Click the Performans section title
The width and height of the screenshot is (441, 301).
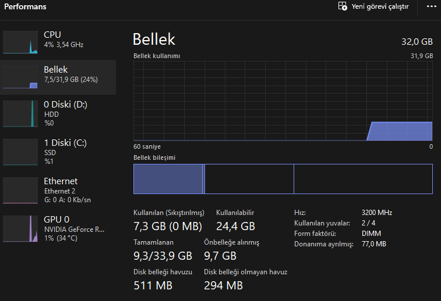tap(25, 7)
